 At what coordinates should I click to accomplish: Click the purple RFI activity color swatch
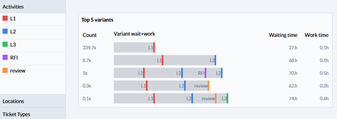pos(5,57)
